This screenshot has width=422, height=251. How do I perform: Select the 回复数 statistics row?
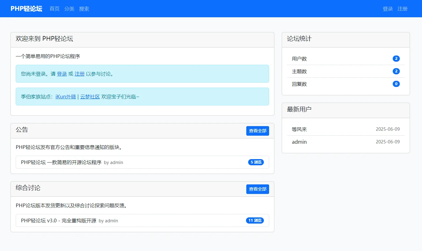point(346,84)
